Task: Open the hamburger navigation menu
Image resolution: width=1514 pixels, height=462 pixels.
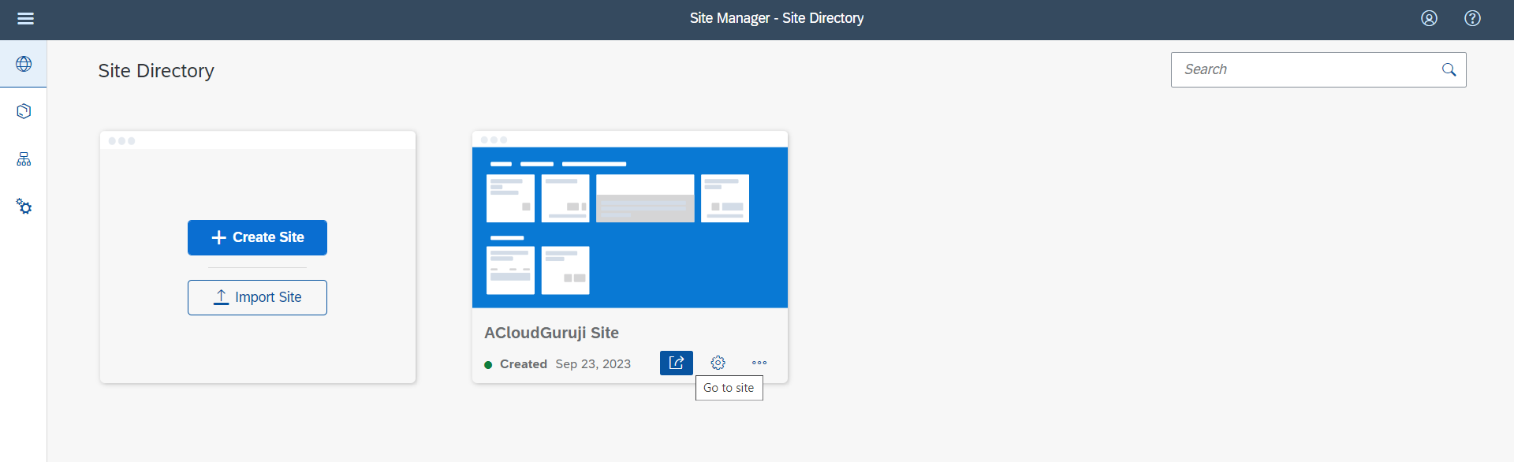Action: 25,18
